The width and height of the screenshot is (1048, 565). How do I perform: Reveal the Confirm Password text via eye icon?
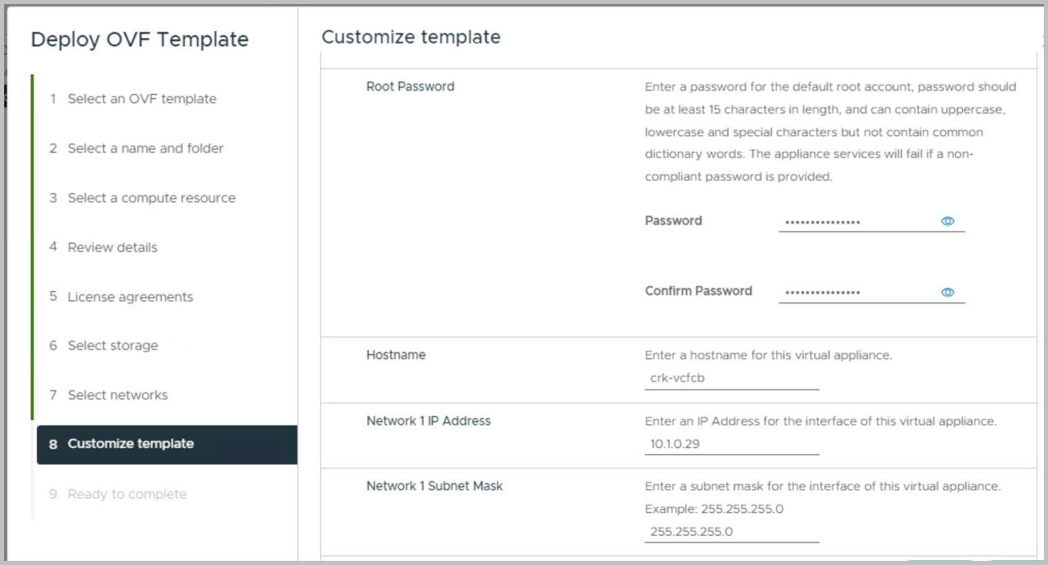coord(947,292)
